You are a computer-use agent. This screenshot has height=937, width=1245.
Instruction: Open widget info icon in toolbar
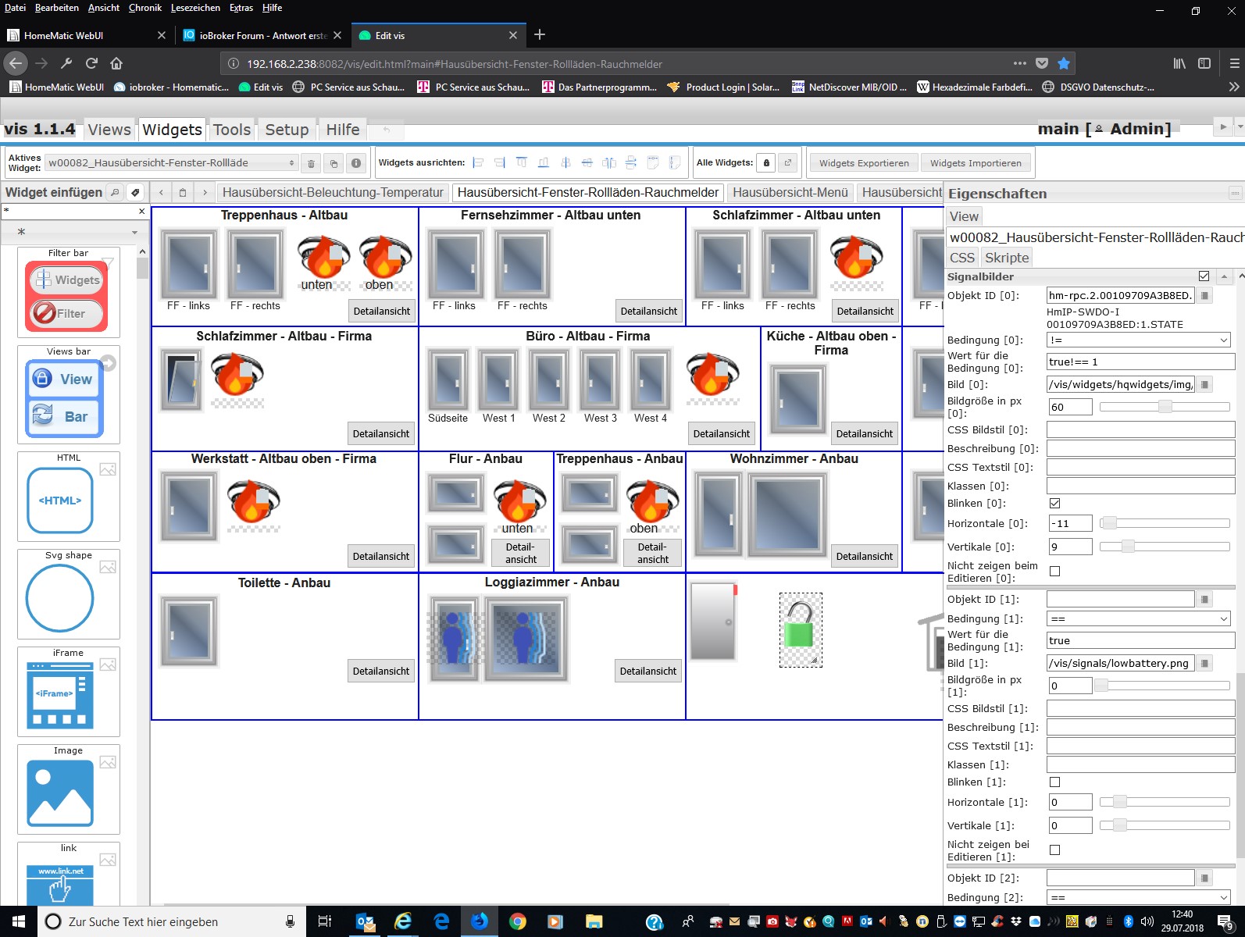[356, 163]
